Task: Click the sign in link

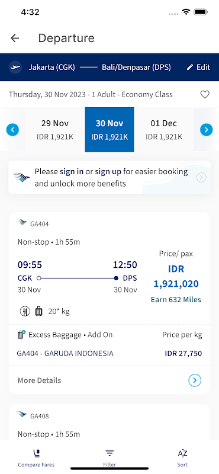Action: [72, 172]
